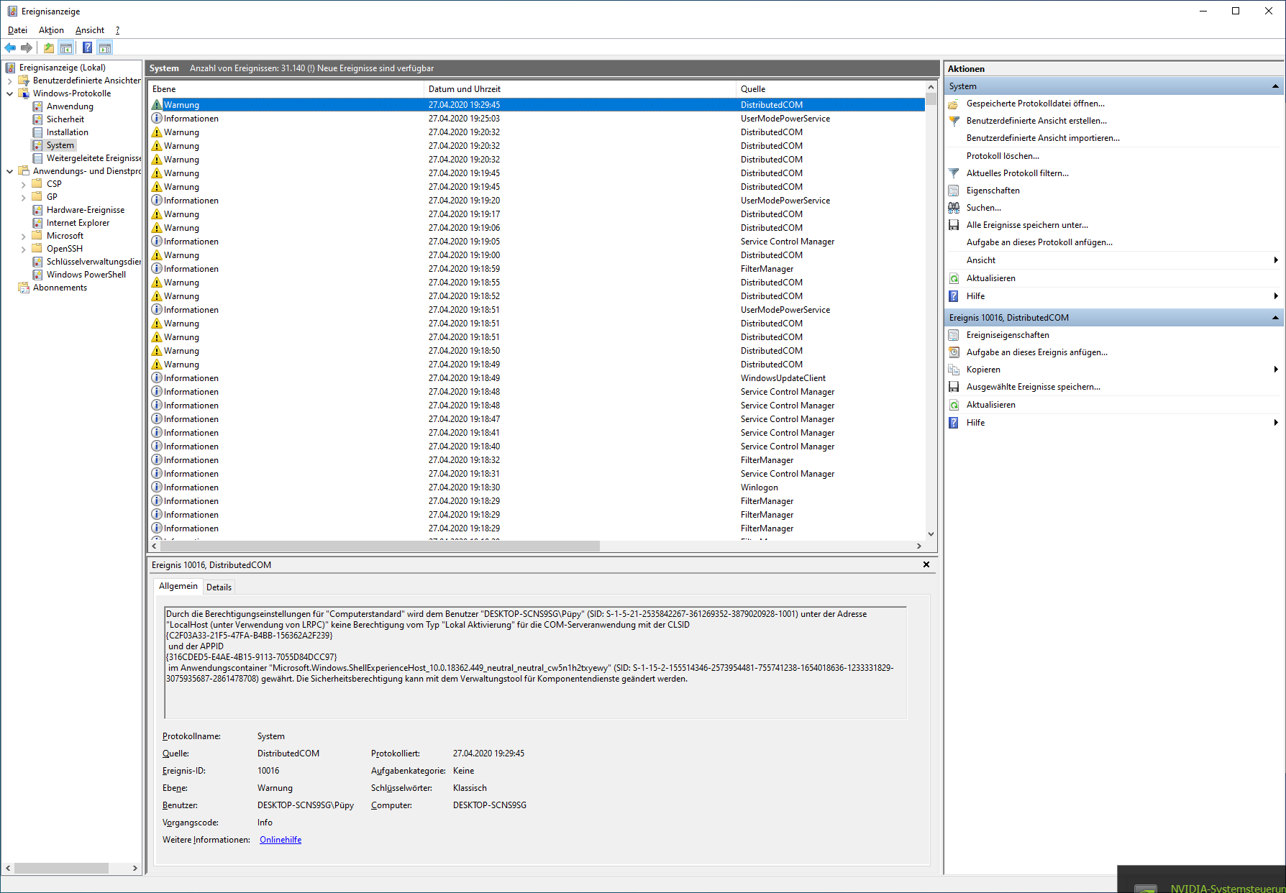Select the Installation log icon in the tree
1286x893 pixels.
37,132
